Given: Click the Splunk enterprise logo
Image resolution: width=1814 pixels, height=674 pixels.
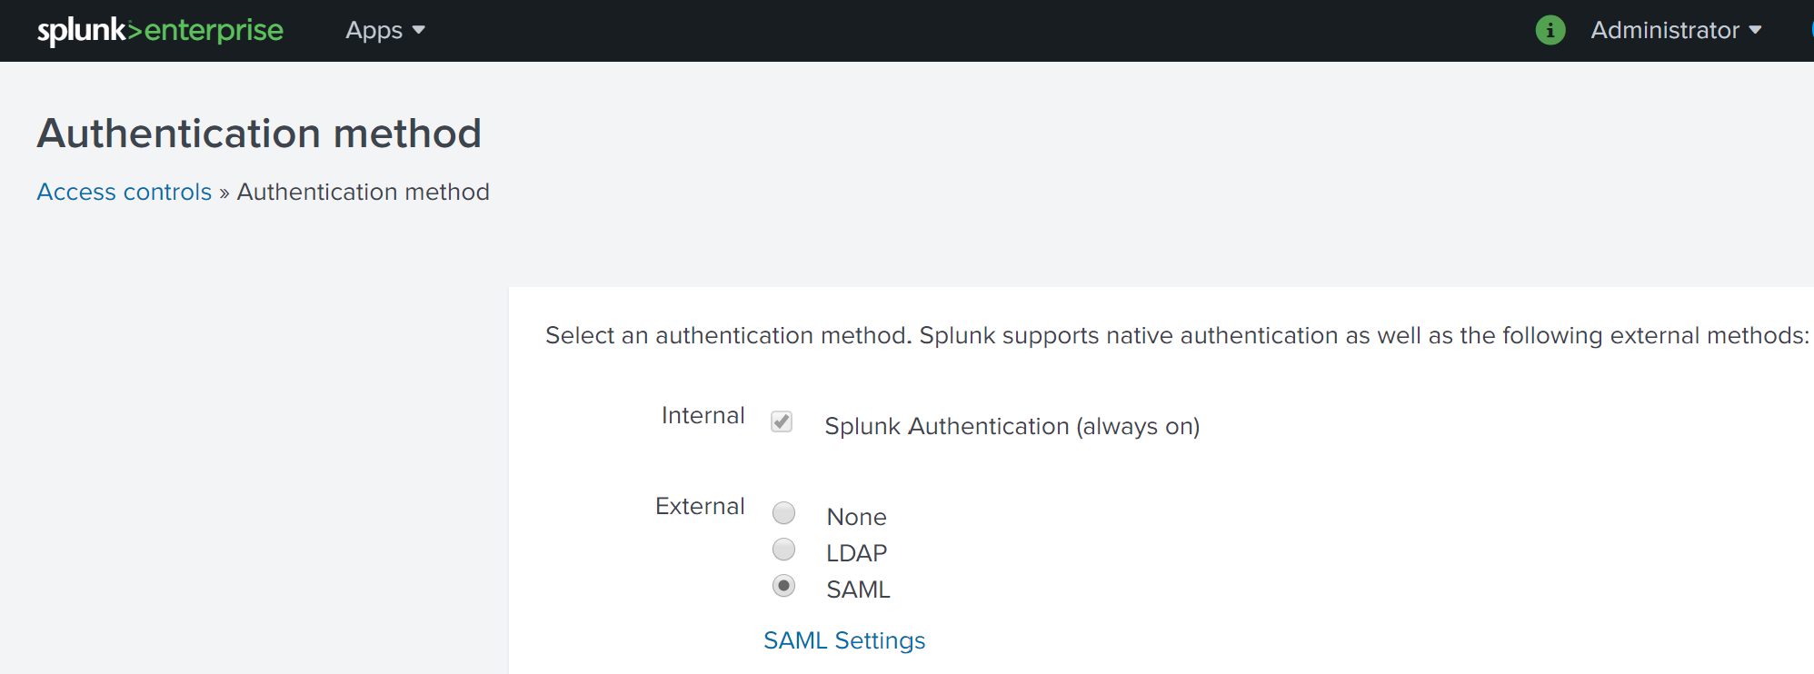Looking at the screenshot, I should point(160,30).
